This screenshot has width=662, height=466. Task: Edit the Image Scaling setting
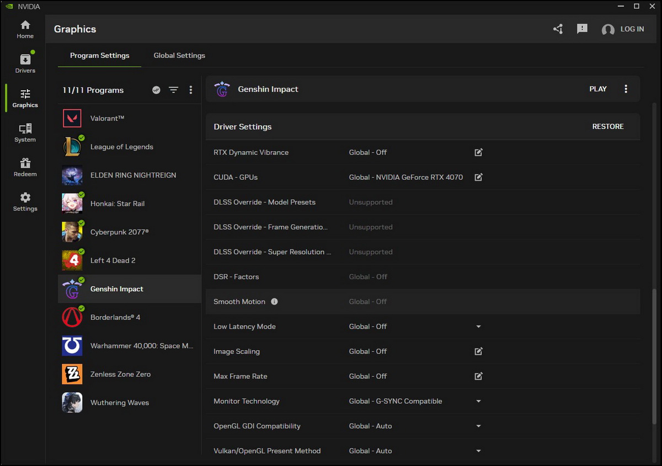479,351
